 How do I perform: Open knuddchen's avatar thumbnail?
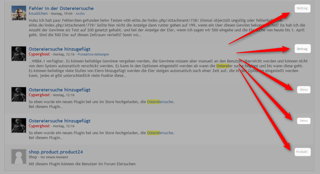pyautogui.click(x=18, y=13)
